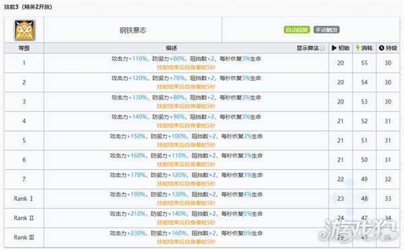The height and width of the screenshot is (250, 404).
Task: Click the 描述 column header
Action: (171, 49)
